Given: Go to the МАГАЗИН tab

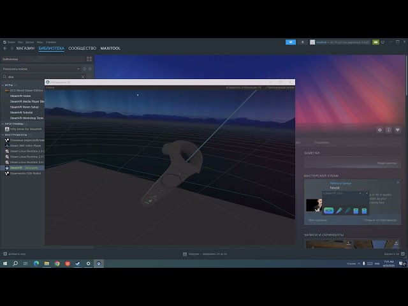Looking at the screenshot, I should tap(25, 48).
